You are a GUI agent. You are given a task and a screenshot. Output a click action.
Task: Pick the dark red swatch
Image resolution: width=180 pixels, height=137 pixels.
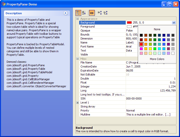coord(141,40)
